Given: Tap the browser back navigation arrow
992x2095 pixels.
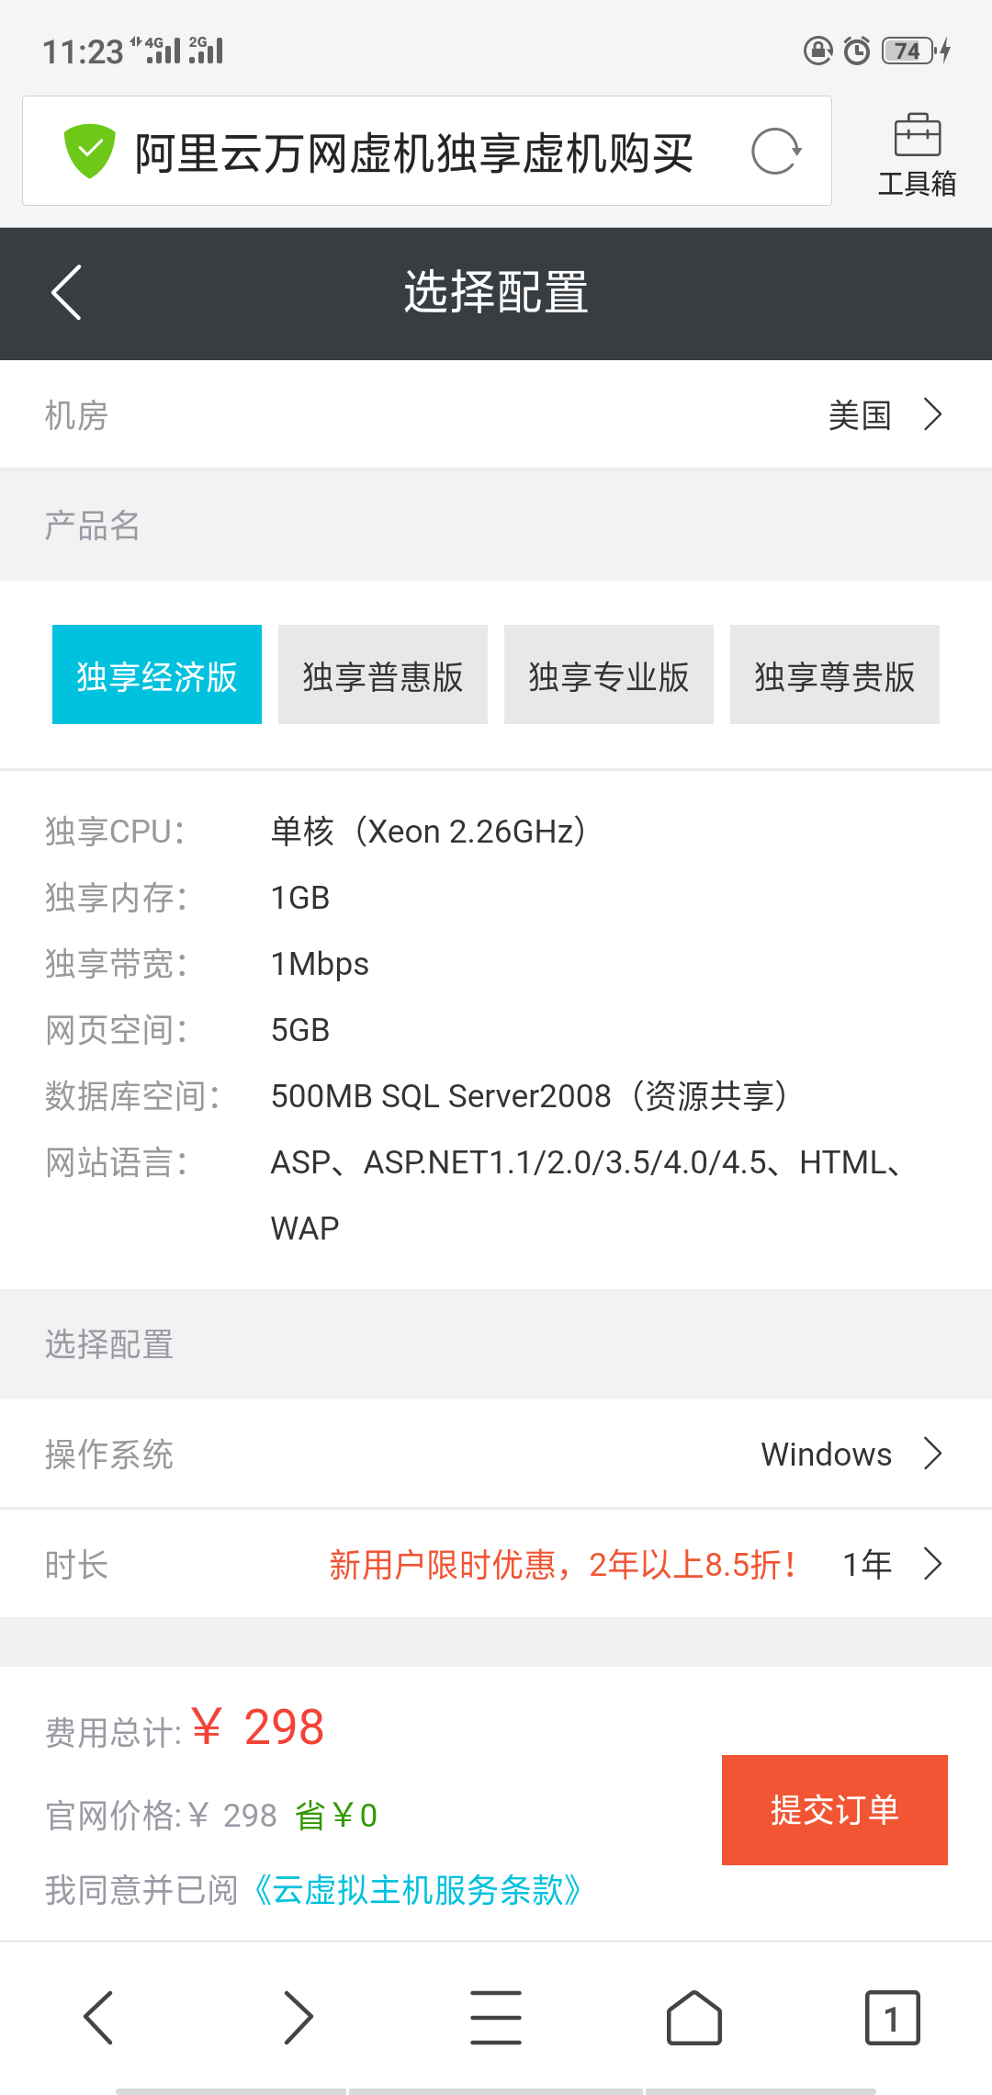Looking at the screenshot, I should pos(98,2017).
